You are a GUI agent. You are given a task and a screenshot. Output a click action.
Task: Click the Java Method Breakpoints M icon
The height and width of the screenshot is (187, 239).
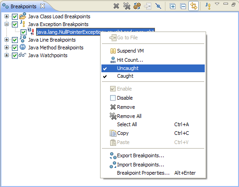[x=23, y=47]
